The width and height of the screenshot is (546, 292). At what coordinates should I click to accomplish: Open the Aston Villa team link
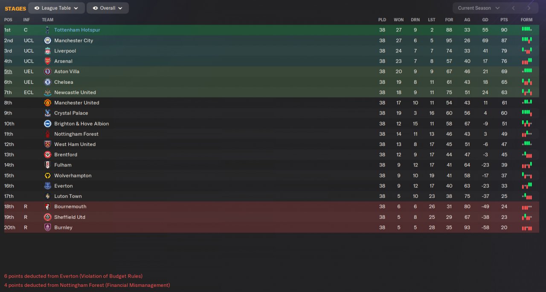[x=67, y=72]
